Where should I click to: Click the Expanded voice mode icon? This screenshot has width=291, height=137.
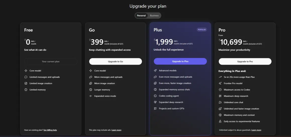pos(91,96)
